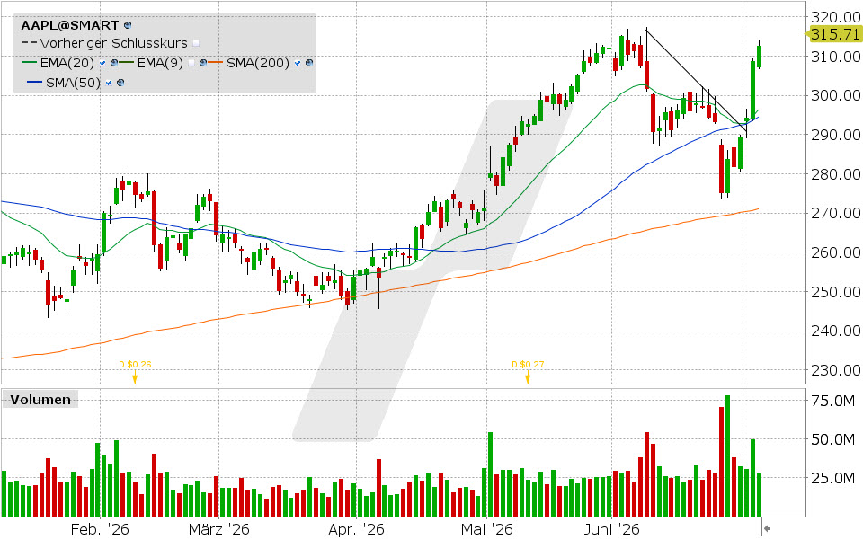The width and height of the screenshot is (863, 539).
Task: Click the 25.0M volume axis label
Action: coord(833,479)
